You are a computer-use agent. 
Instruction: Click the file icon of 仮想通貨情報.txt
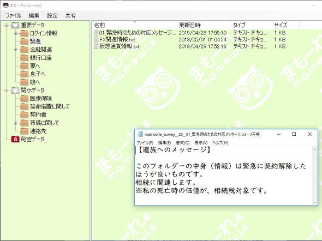point(96,46)
